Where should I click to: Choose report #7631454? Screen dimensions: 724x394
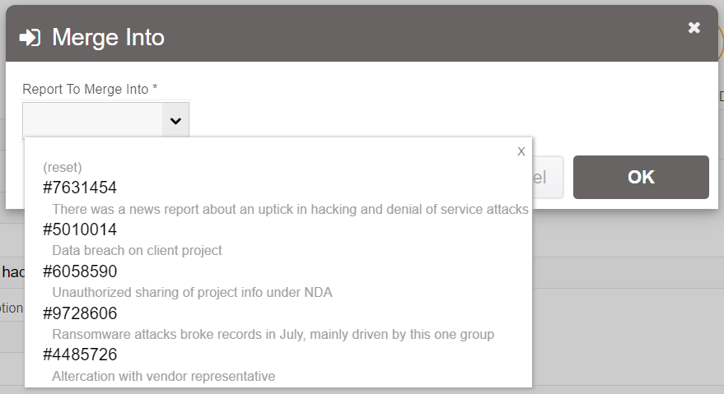80,188
